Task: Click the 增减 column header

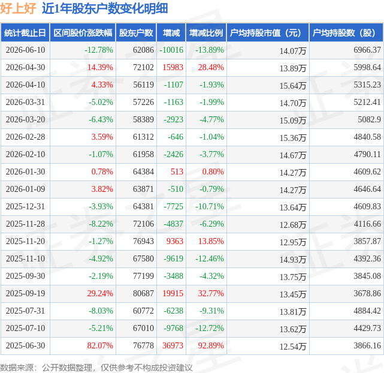Action: [x=171, y=32]
